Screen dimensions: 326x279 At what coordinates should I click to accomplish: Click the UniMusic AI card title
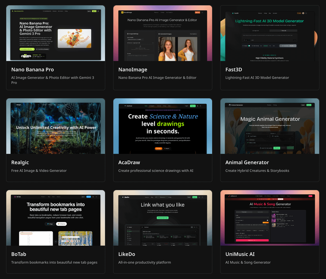click(x=240, y=254)
